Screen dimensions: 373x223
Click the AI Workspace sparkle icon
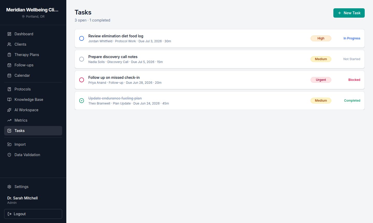9,110
